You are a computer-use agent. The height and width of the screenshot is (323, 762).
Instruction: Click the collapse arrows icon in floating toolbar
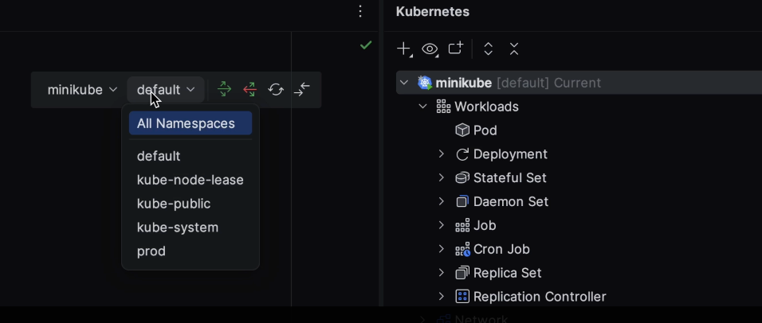[302, 90]
